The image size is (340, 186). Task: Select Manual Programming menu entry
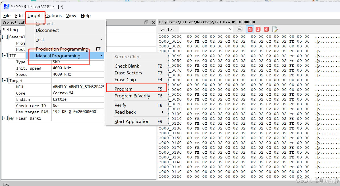[65, 56]
